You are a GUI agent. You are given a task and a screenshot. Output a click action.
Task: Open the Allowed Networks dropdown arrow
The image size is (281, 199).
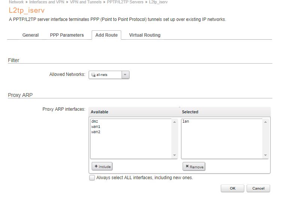[x=125, y=75]
